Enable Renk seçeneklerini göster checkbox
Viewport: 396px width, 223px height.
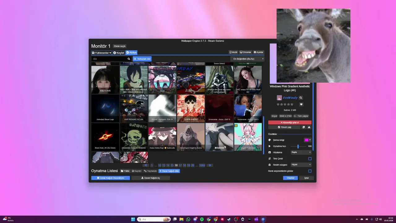coord(310,171)
